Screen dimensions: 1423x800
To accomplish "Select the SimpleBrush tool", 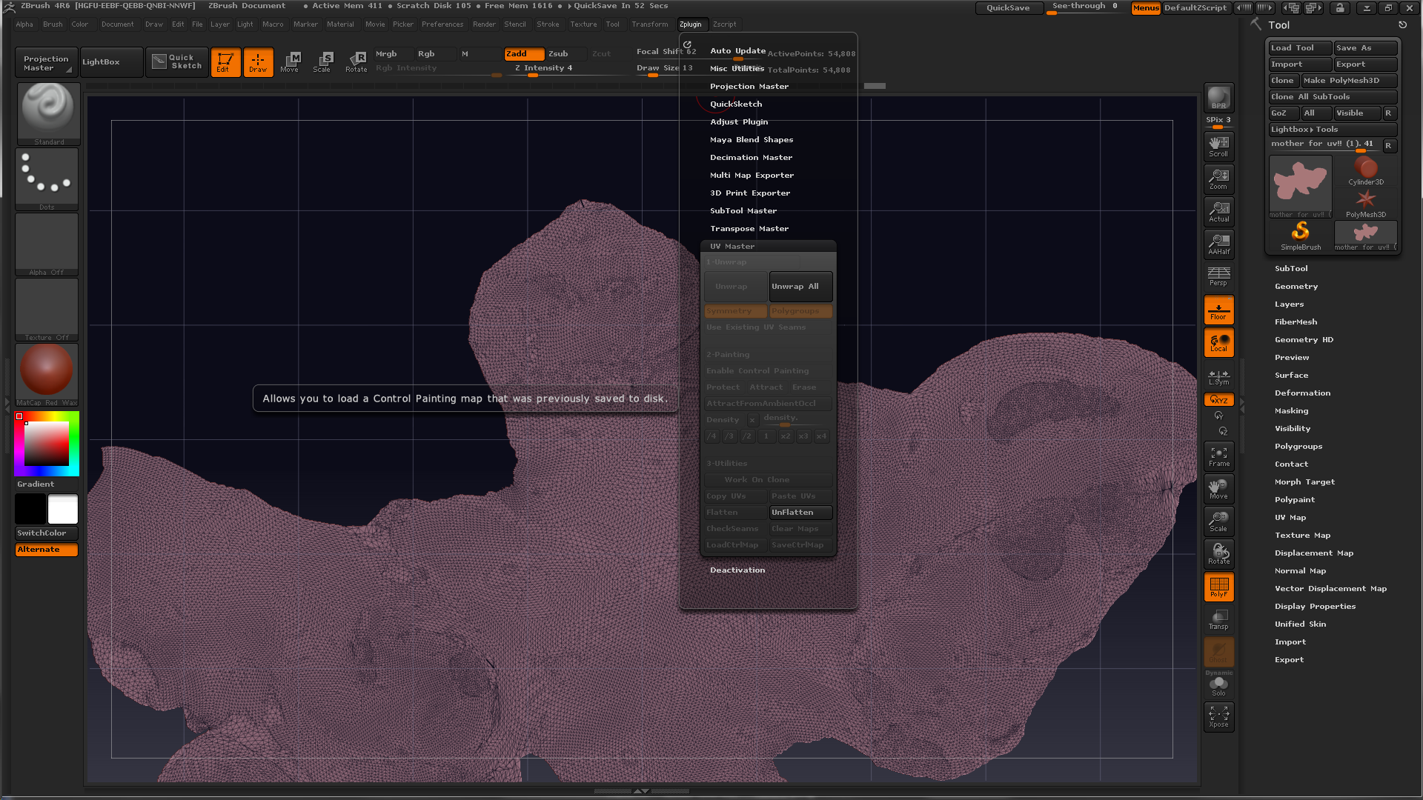I will [1301, 236].
